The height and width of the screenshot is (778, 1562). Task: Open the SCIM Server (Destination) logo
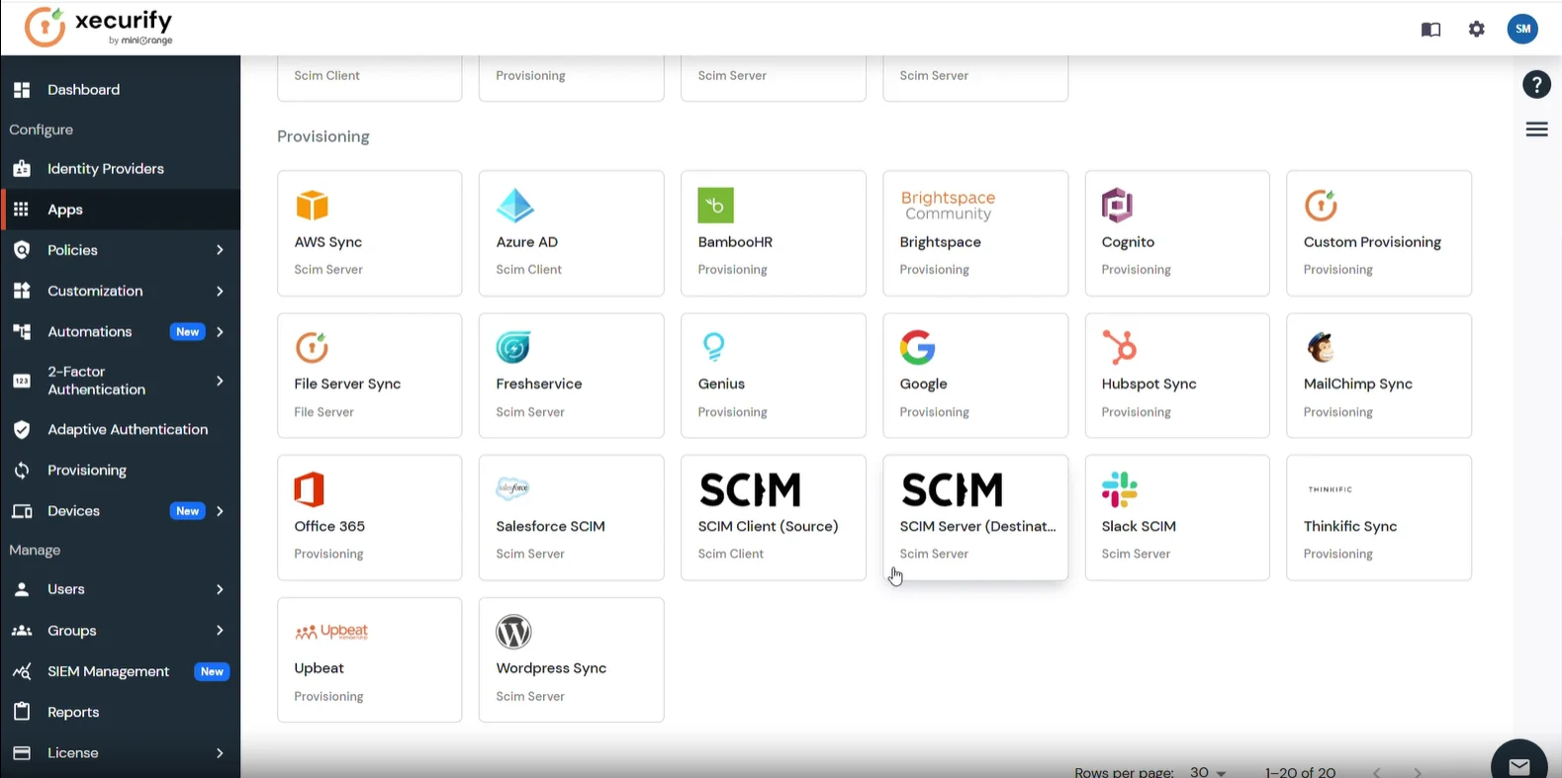[x=952, y=489]
